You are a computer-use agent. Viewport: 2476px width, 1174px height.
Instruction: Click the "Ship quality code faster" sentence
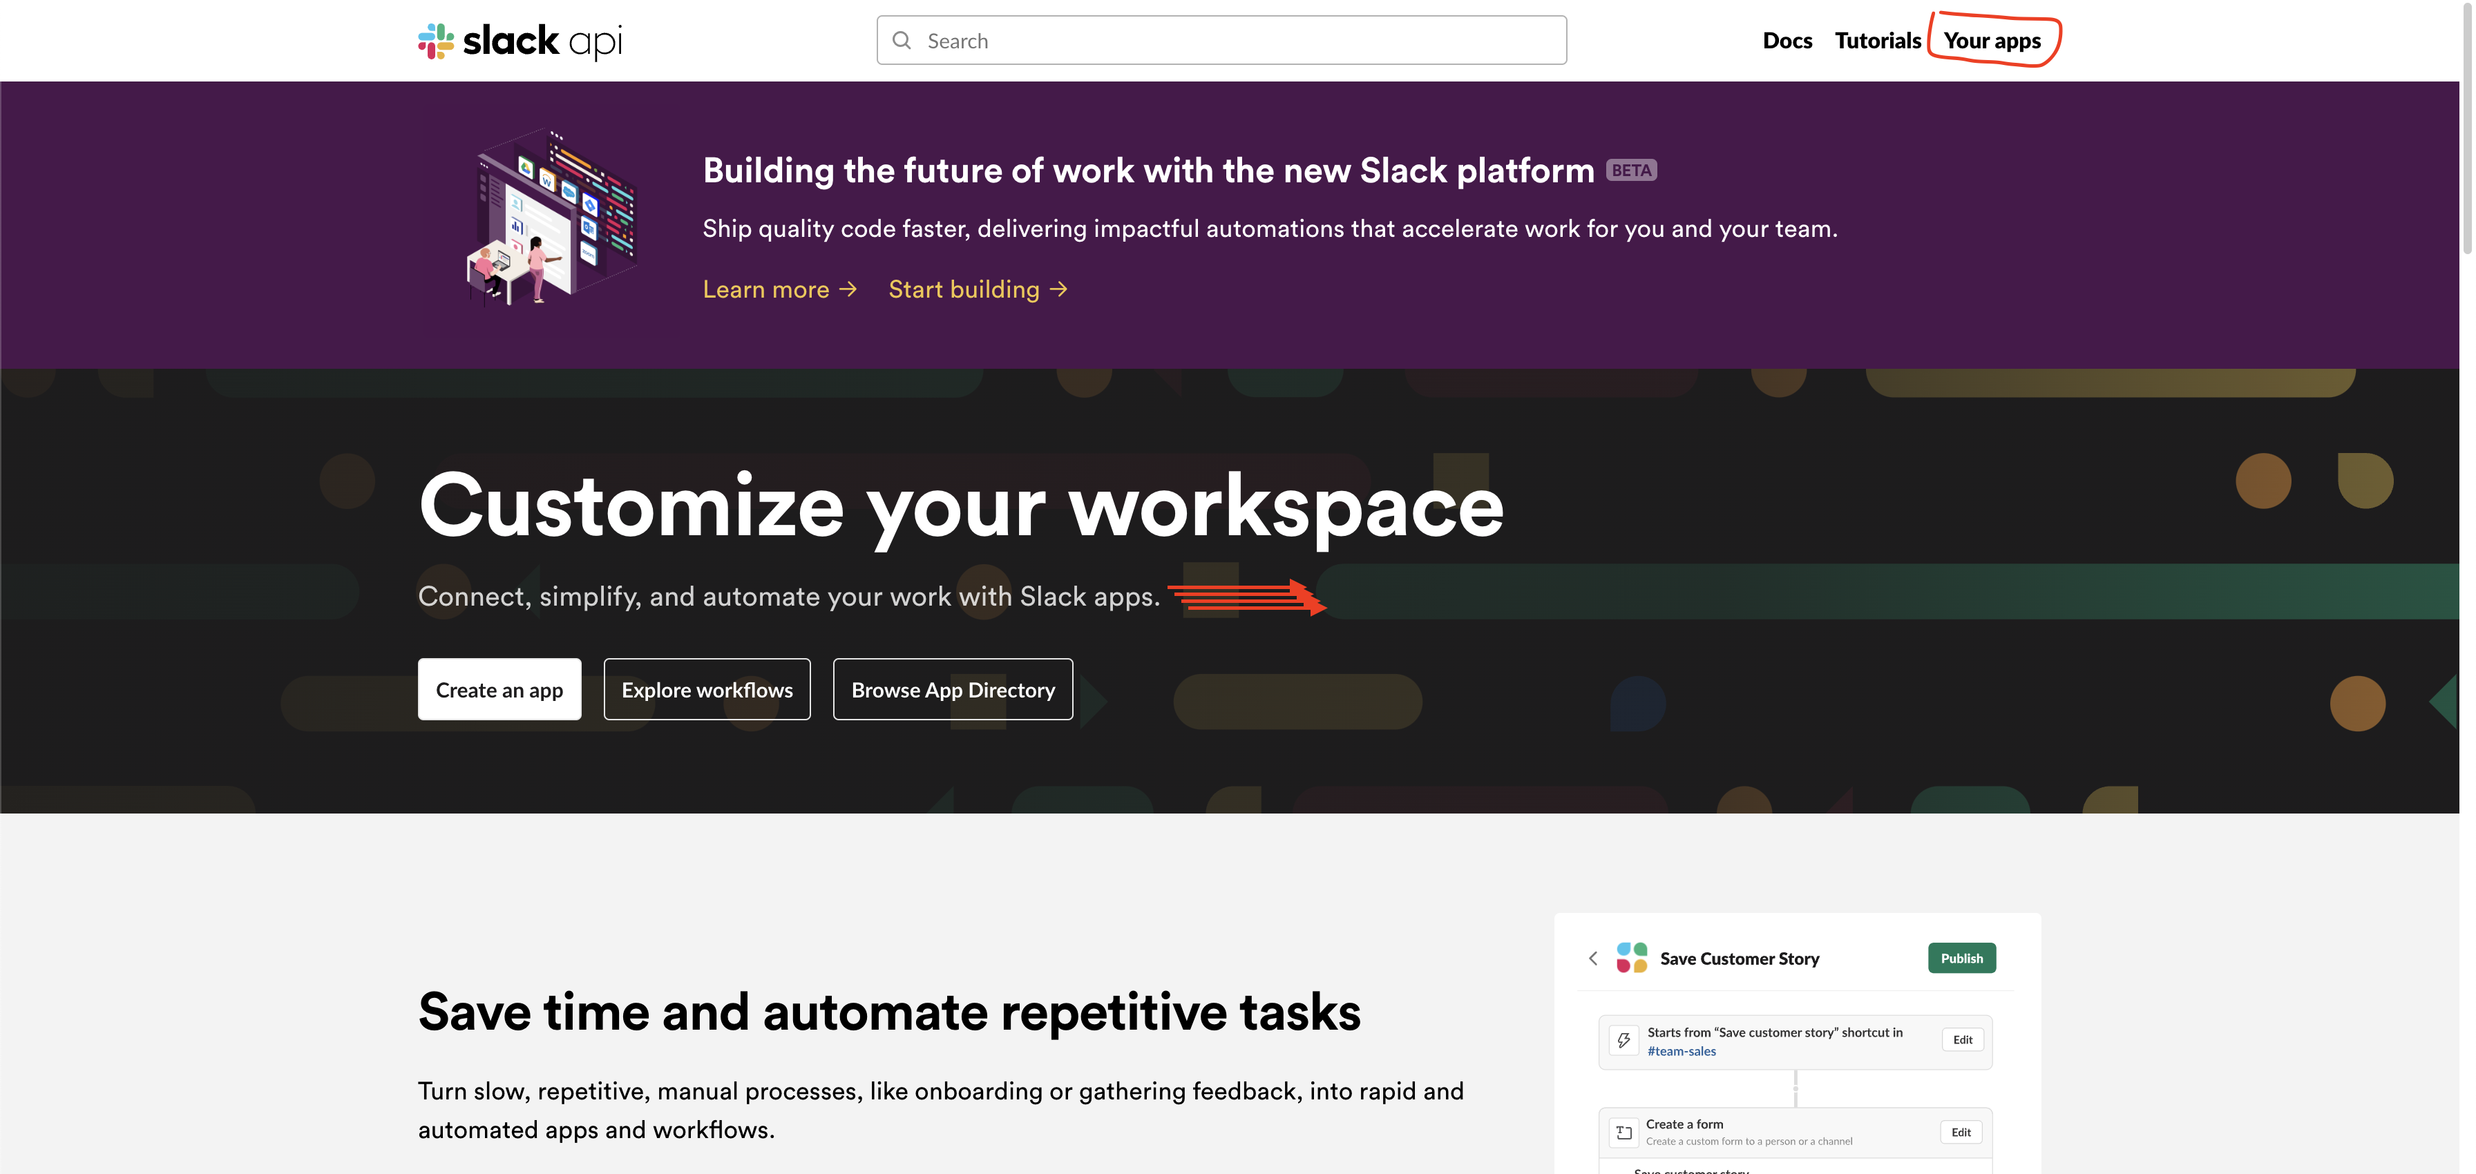[1270, 229]
